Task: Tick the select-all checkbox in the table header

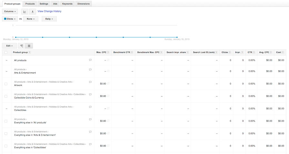Action: point(6,52)
